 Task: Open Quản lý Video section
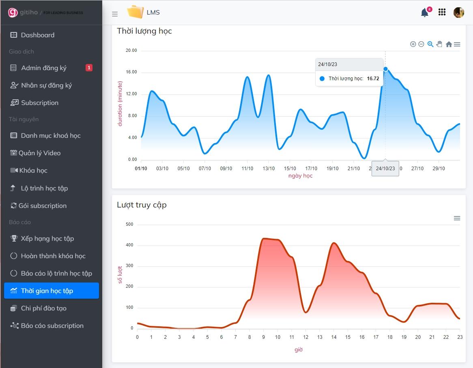[39, 153]
